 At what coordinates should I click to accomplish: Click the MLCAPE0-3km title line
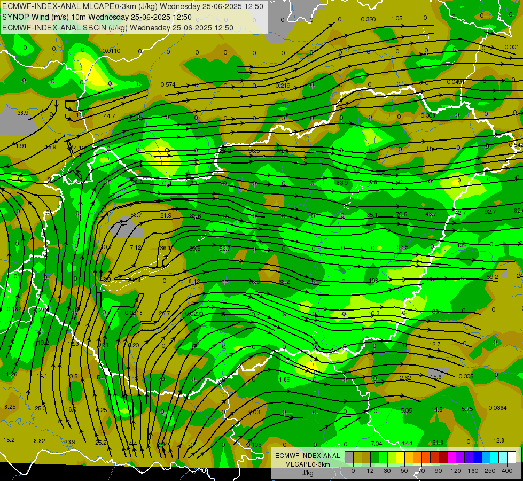coord(132,6)
